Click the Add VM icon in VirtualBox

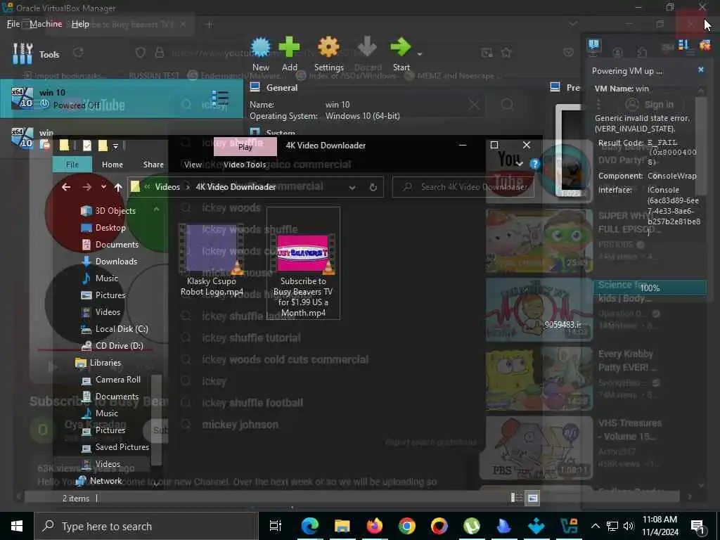tap(289, 47)
